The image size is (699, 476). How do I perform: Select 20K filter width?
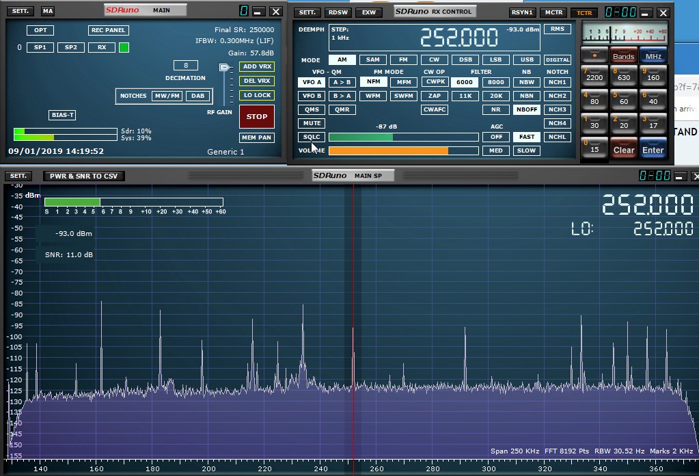[495, 96]
